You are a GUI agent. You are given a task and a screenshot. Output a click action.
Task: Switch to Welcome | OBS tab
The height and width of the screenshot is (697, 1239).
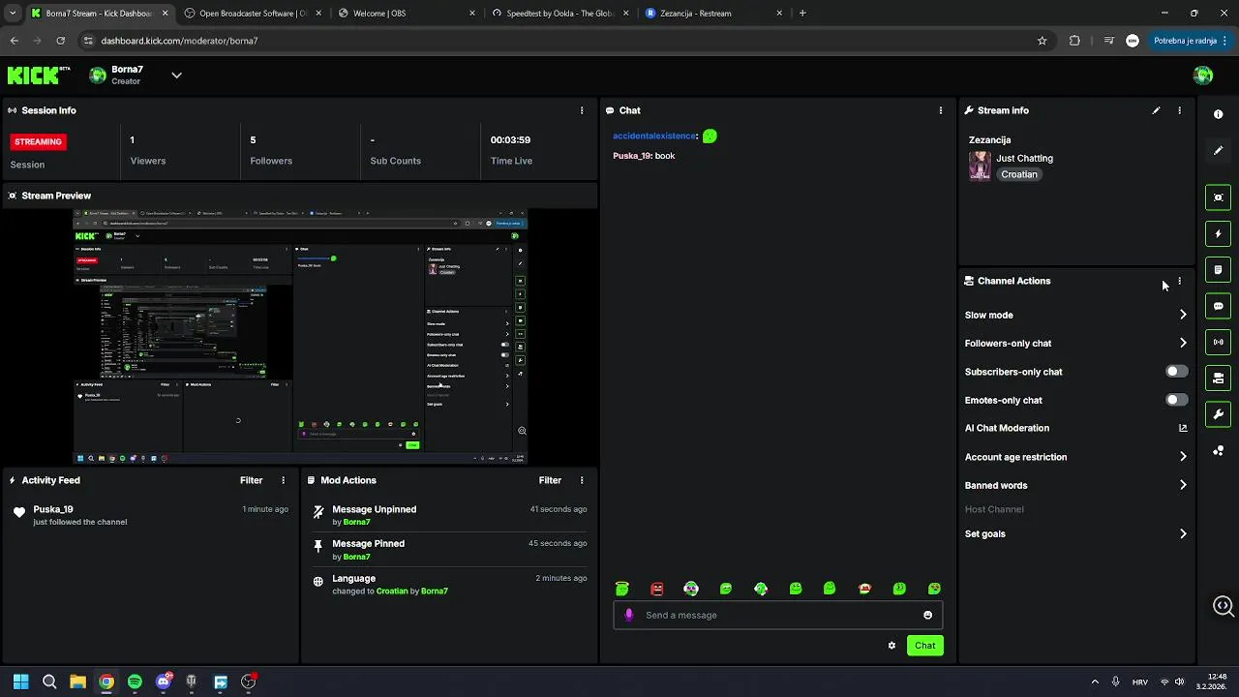[x=407, y=14]
